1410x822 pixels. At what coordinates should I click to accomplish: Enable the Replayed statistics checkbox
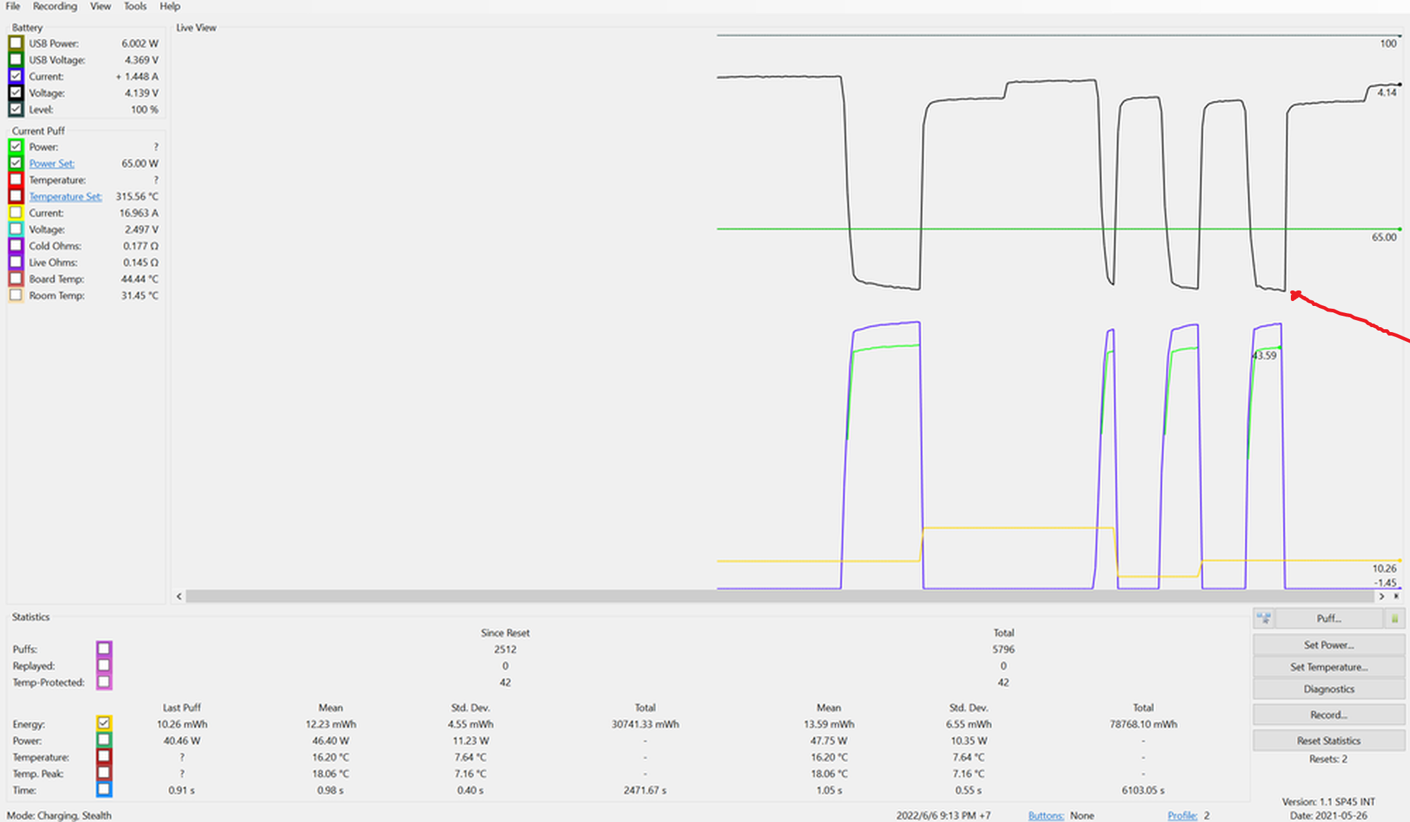click(104, 665)
